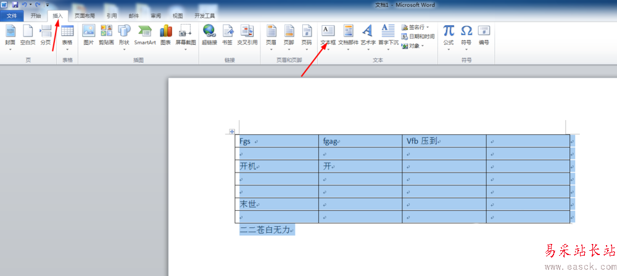
Task: Insert a SmartArt graphic
Action: coord(145,34)
